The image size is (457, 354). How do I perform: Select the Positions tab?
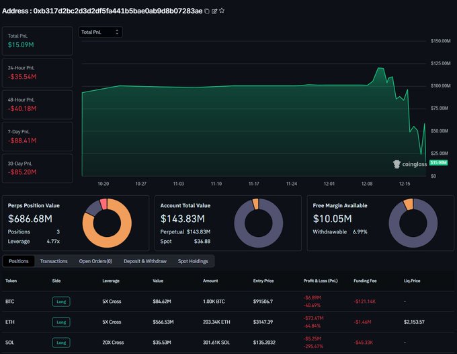tap(18, 261)
